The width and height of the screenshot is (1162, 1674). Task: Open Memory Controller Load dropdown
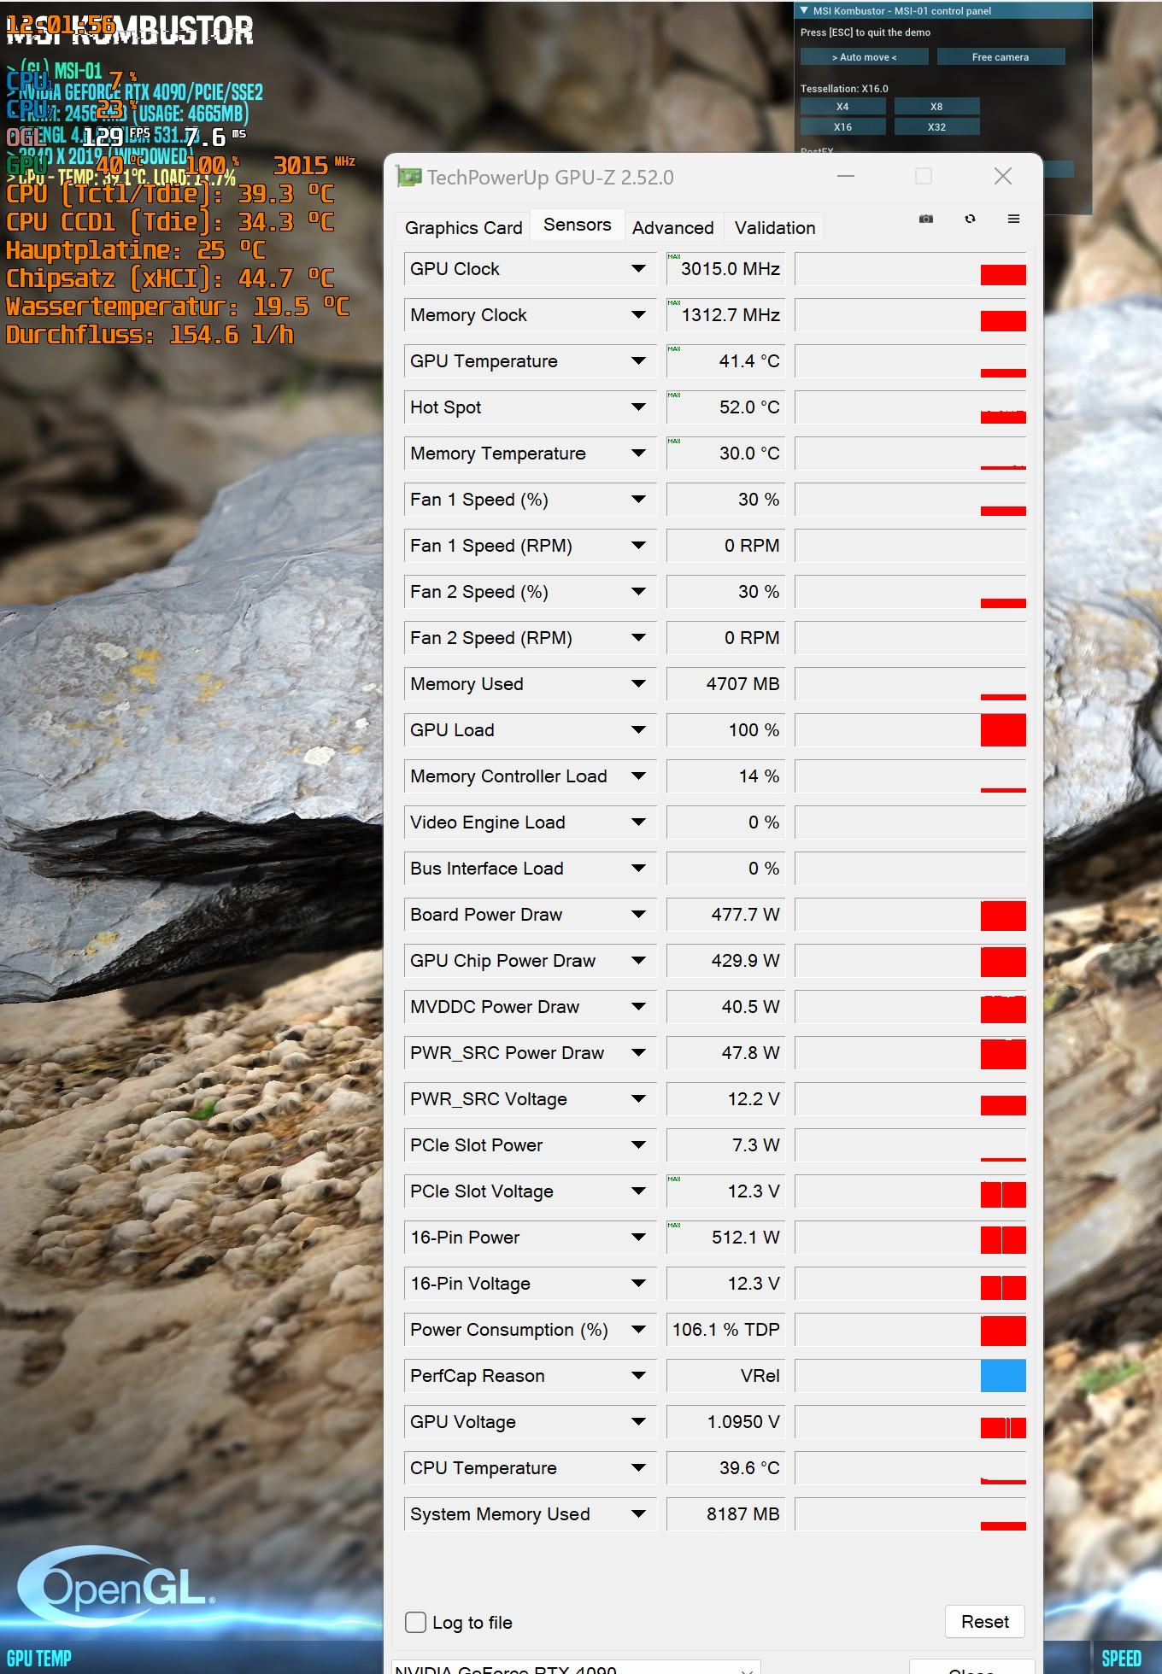coord(638,776)
